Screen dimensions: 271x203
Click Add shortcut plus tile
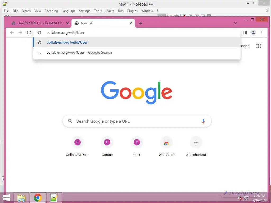point(196,146)
